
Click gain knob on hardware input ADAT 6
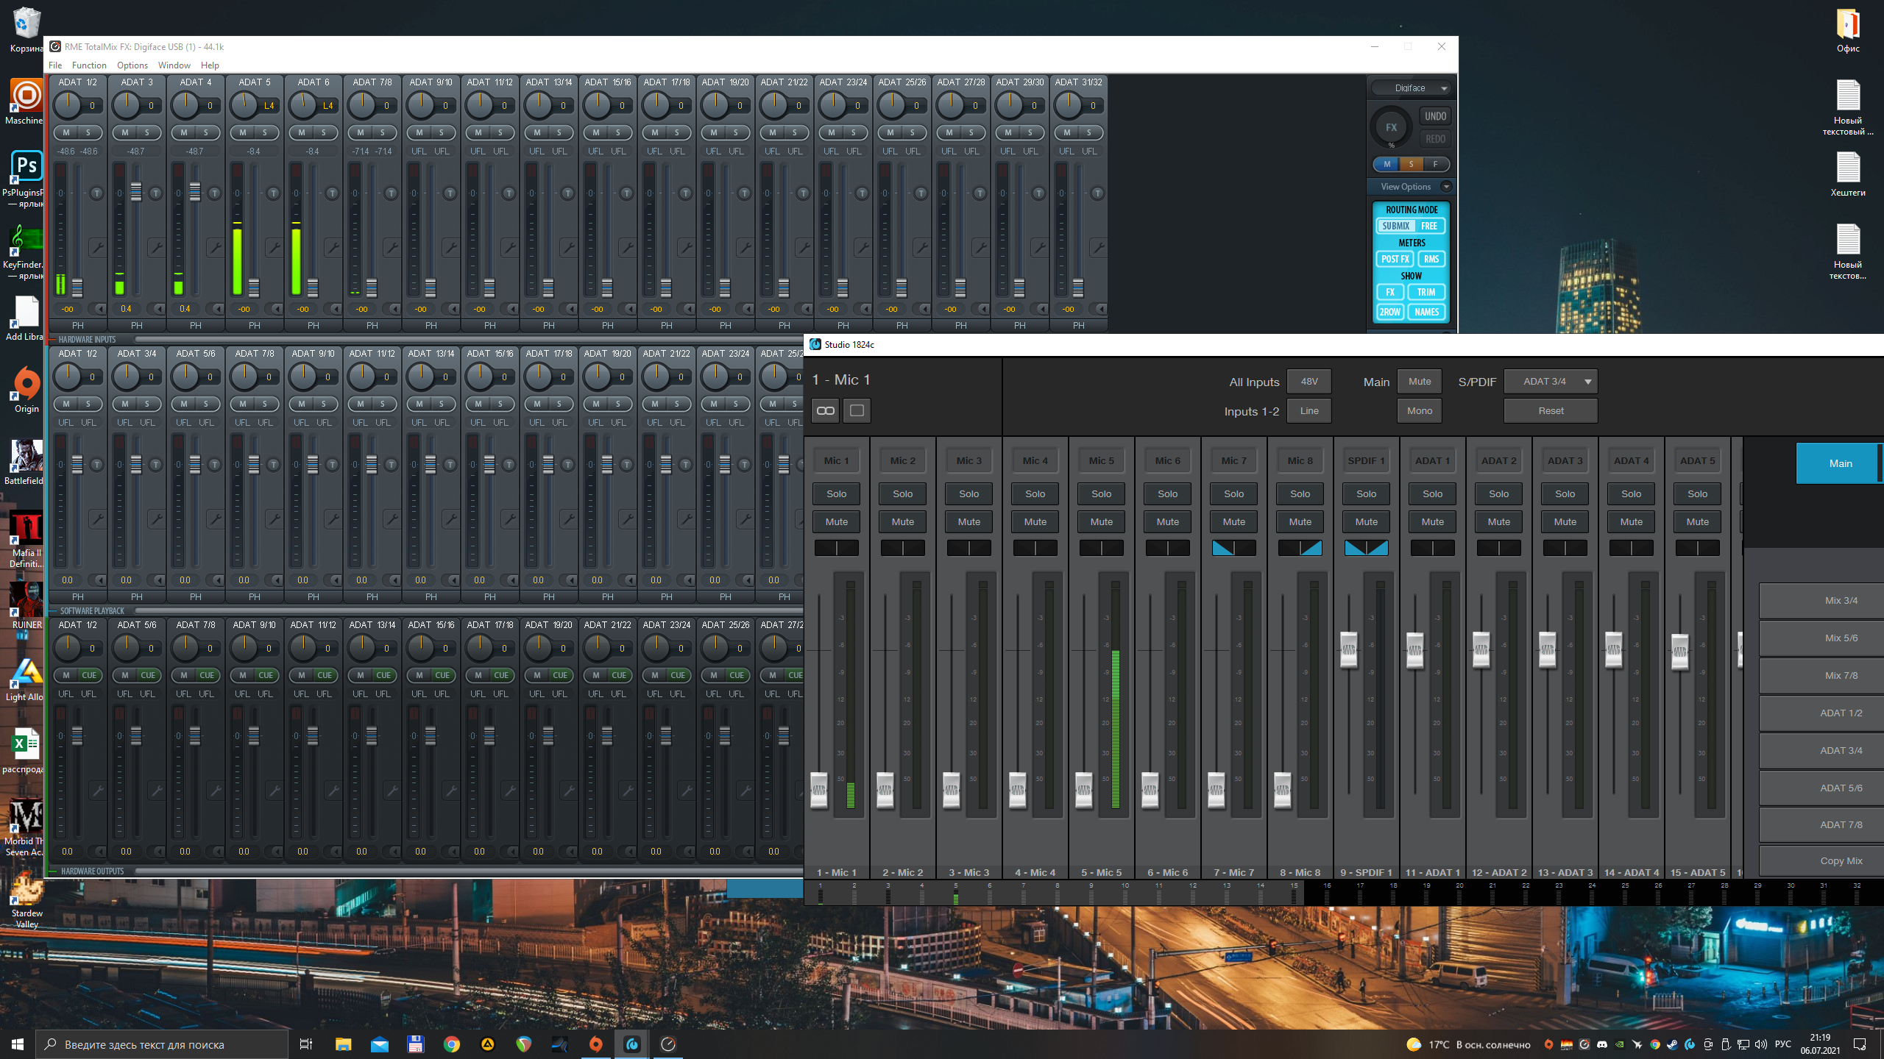tap(302, 106)
